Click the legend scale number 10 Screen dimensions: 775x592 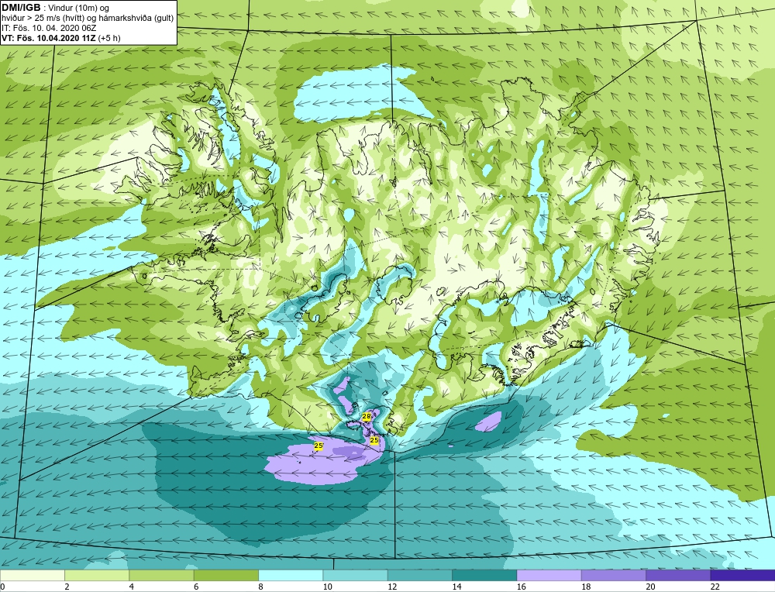click(x=328, y=587)
